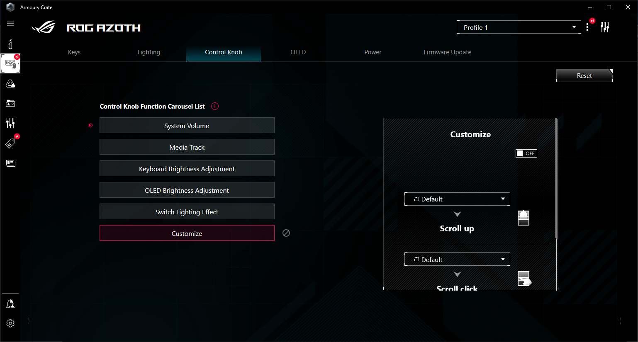Open the Scroll click Default dropdown
Image resolution: width=638 pixels, height=342 pixels.
(x=457, y=259)
